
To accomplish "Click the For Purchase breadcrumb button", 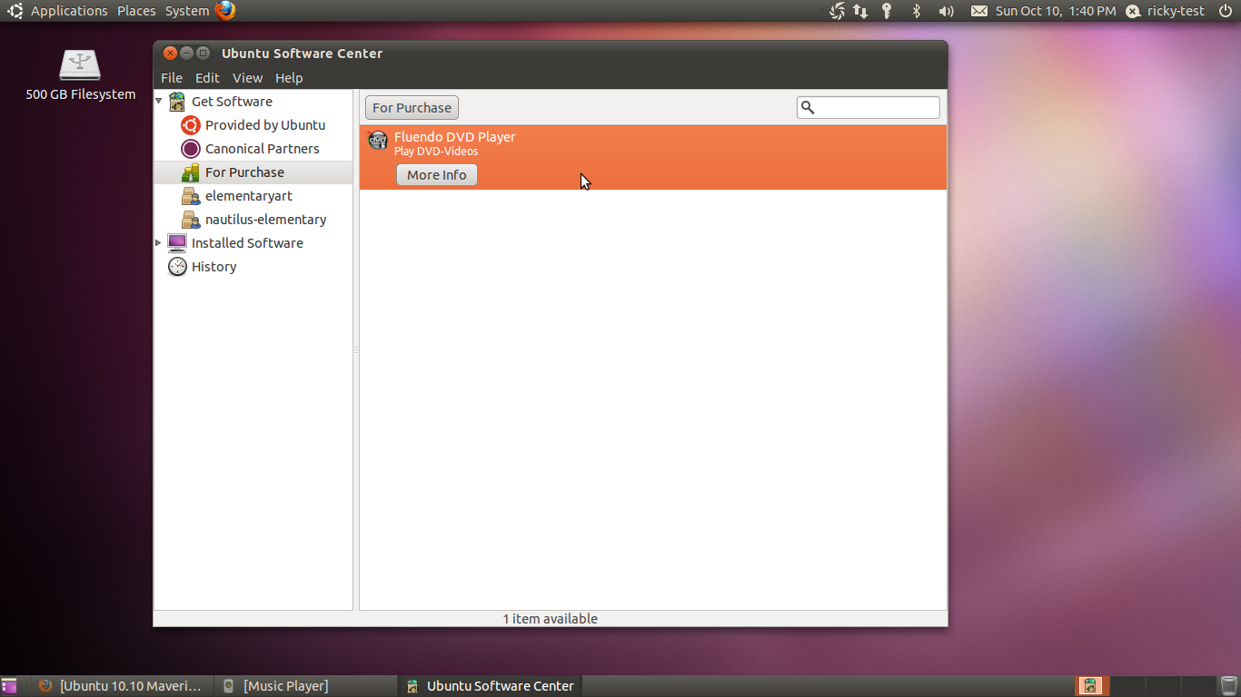I will [412, 108].
